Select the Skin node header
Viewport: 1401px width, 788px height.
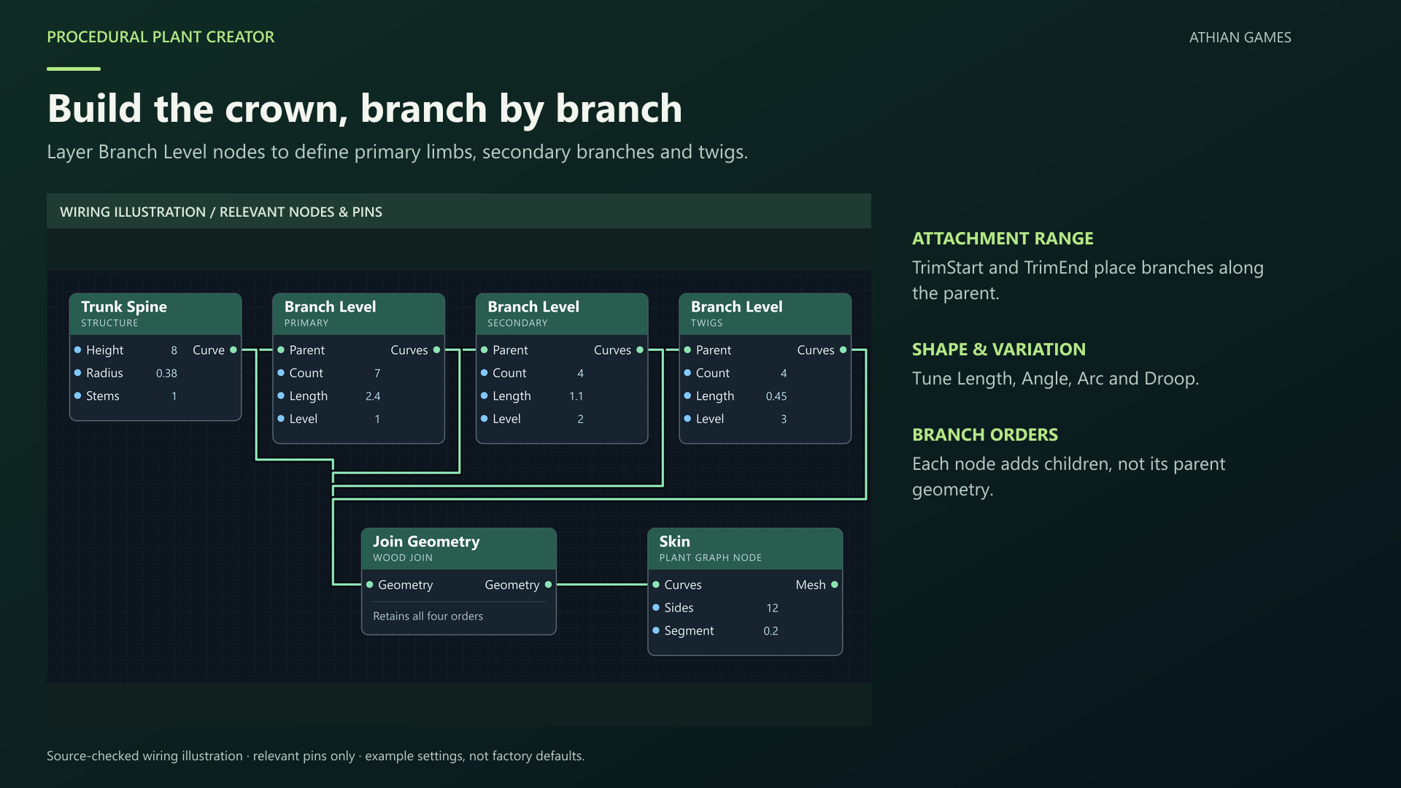[745, 549]
